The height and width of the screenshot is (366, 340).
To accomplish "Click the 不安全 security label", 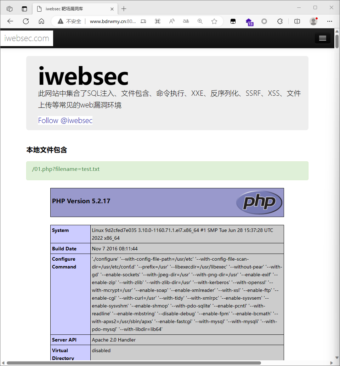I will coord(74,21).
